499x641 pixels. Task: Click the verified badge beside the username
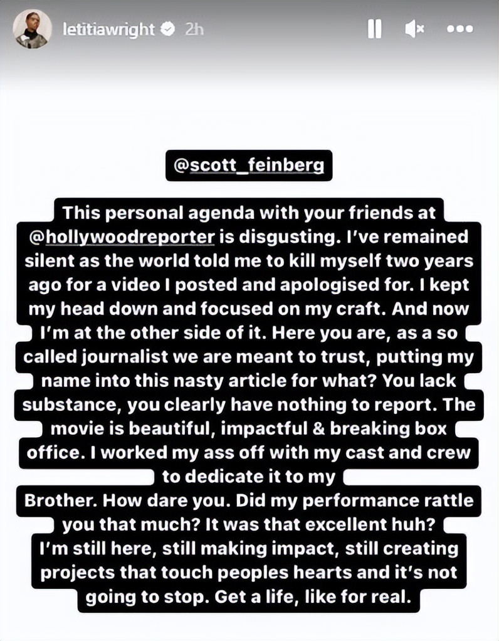pos(167,29)
